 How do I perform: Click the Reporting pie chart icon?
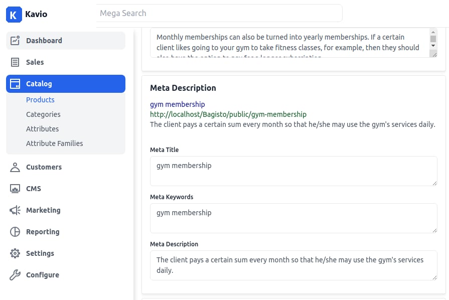point(15,232)
